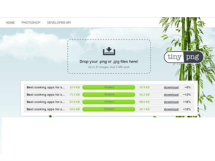The width and height of the screenshot is (215, 161).
Task: Click the finished progress bar in the −16% row
Action: pos(109,102)
